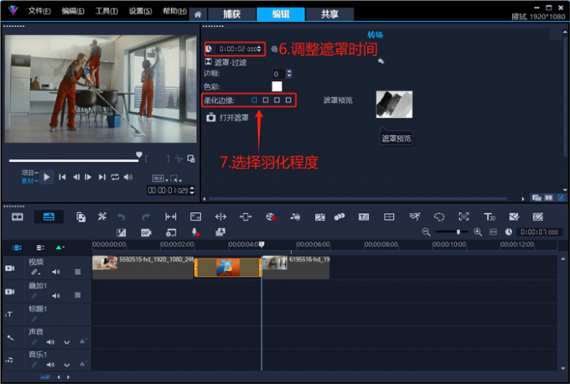The width and height of the screenshot is (570, 384).
Task: Click the undo arrow in the timeline toolbar
Action: [x=121, y=216]
